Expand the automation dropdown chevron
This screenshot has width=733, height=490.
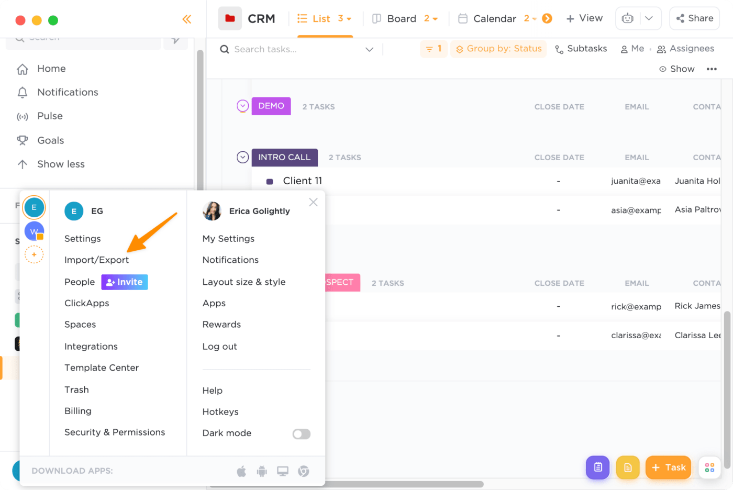[x=649, y=18]
